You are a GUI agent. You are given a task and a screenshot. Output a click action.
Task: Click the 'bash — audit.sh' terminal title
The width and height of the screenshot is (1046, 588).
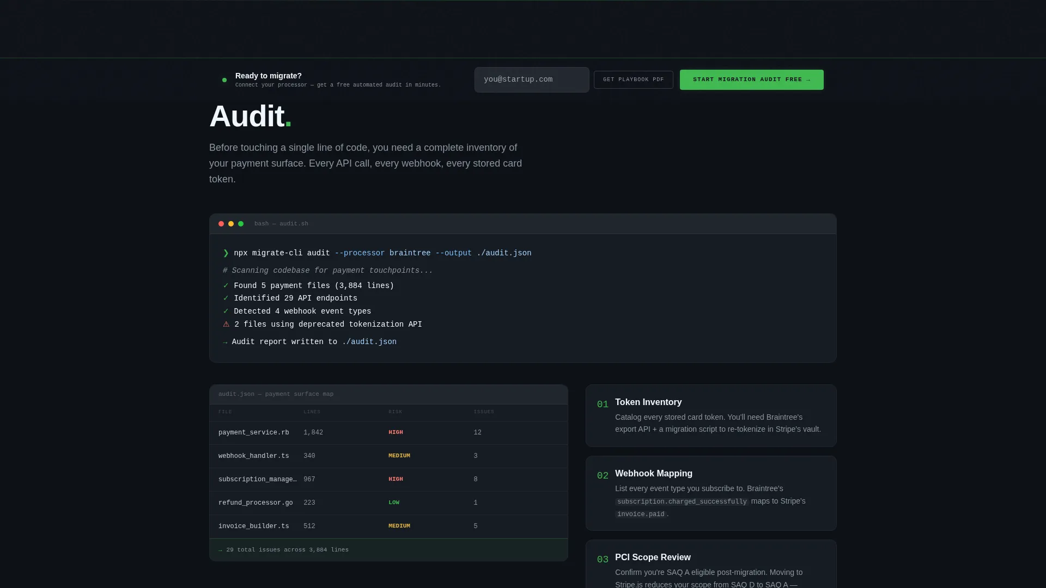click(281, 224)
